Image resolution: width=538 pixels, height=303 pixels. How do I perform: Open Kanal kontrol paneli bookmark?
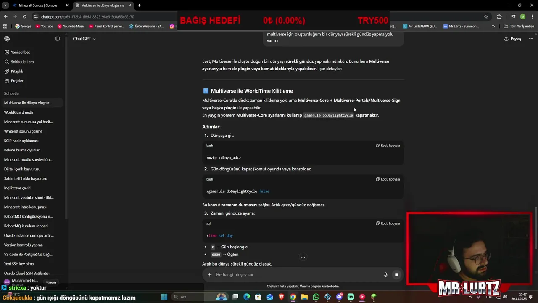tap(107, 26)
